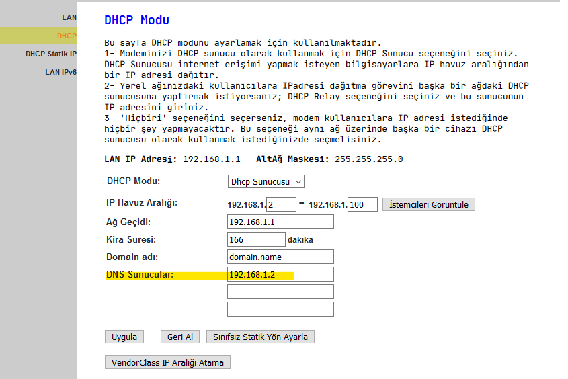Viewport: 568px width, 379px height.
Task: Click the second empty DNS server field
Action: coord(280,292)
